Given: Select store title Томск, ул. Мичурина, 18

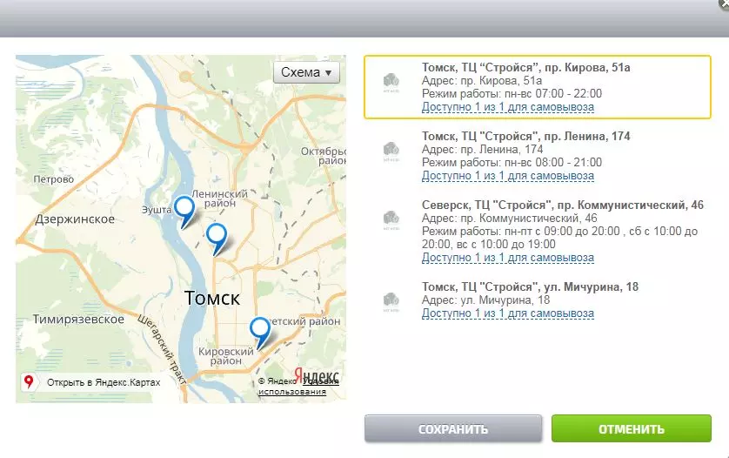Looking at the screenshot, I should click(530, 286).
